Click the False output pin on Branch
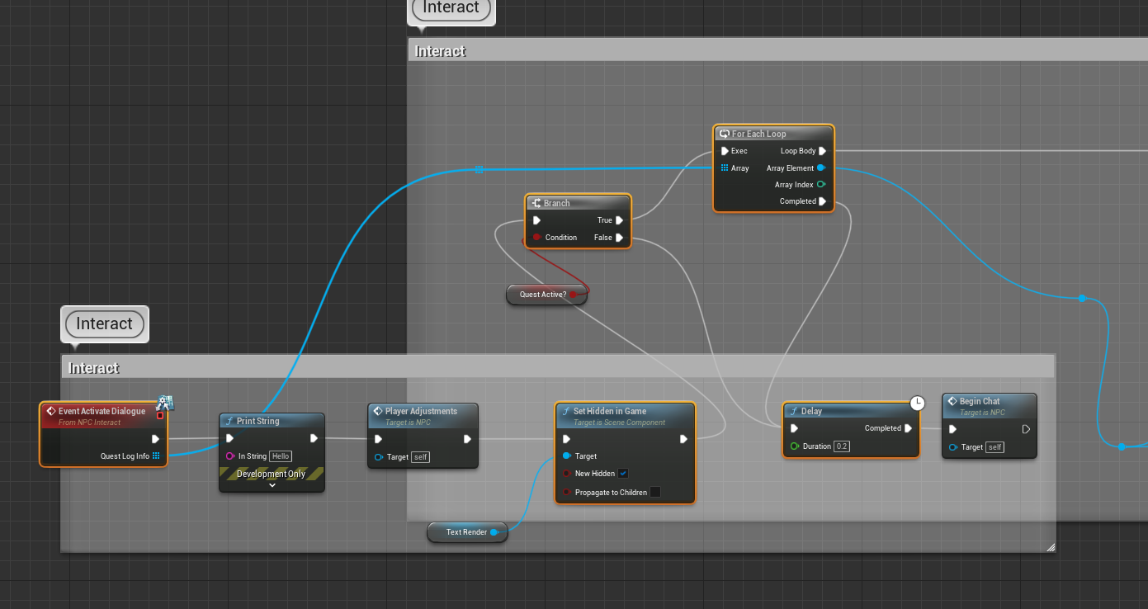Image resolution: width=1148 pixels, height=609 pixels. (619, 238)
